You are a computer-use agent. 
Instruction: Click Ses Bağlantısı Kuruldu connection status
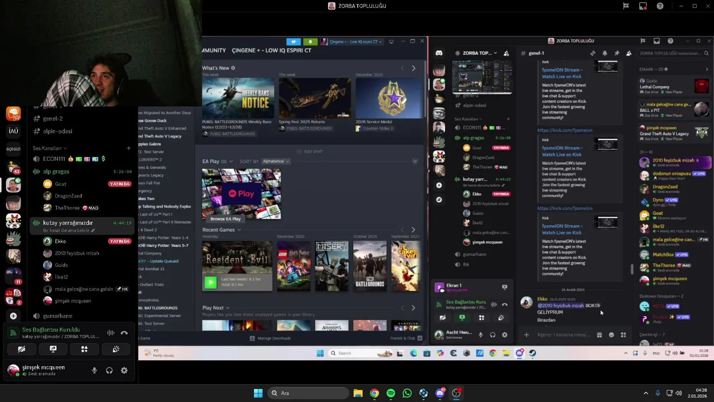[51, 330]
